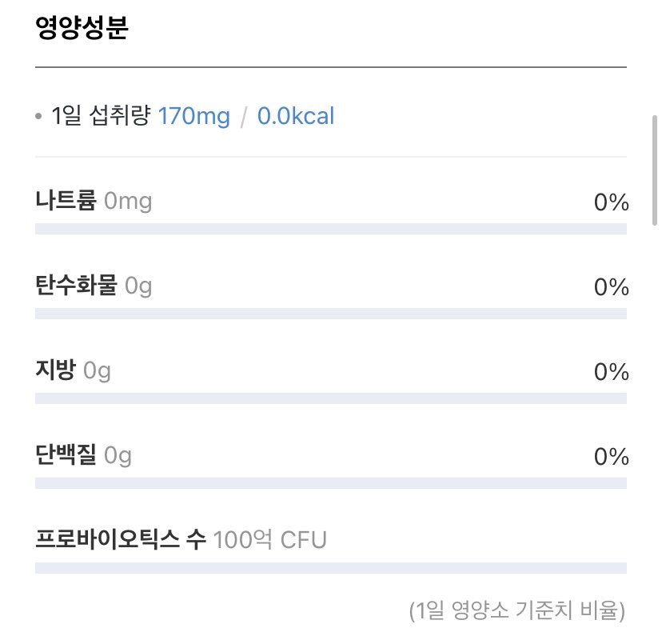Click the 지방 progress bar
This screenshot has height=636, width=662.
point(330,398)
